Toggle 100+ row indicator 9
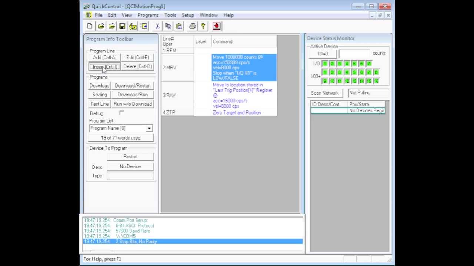The width and height of the screenshot is (474, 266). point(325,81)
